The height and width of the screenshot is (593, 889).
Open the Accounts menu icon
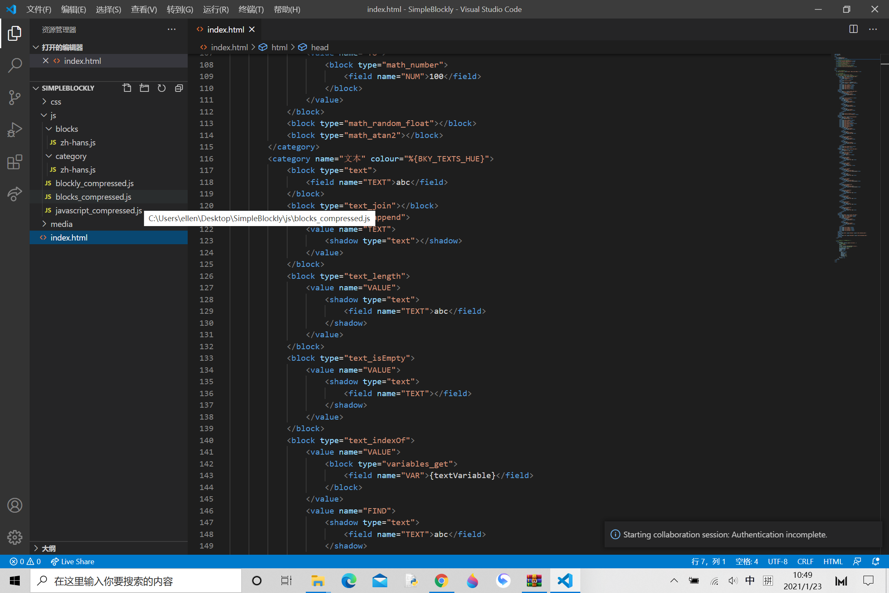(x=15, y=505)
